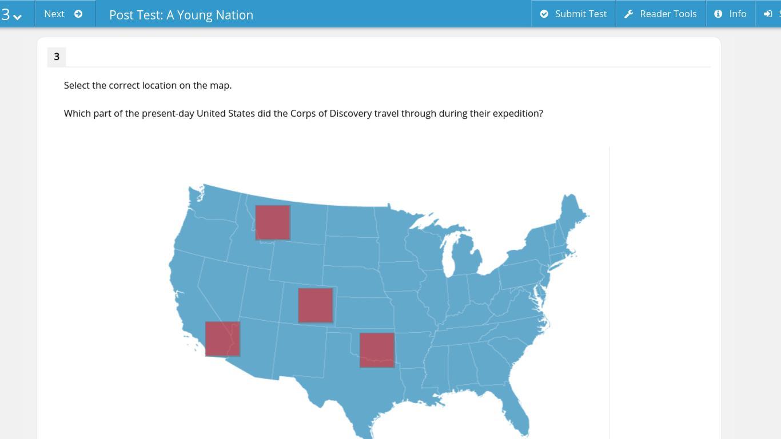The image size is (781, 439).
Task: Click the checkmark icon beside Submit Test
Action: 544,14
